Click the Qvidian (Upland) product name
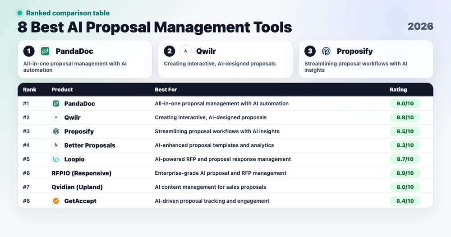451x237 pixels. [77, 187]
